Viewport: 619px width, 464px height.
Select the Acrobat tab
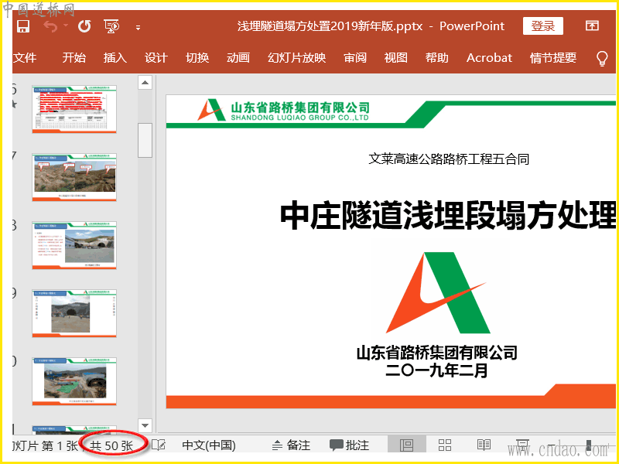coord(489,58)
